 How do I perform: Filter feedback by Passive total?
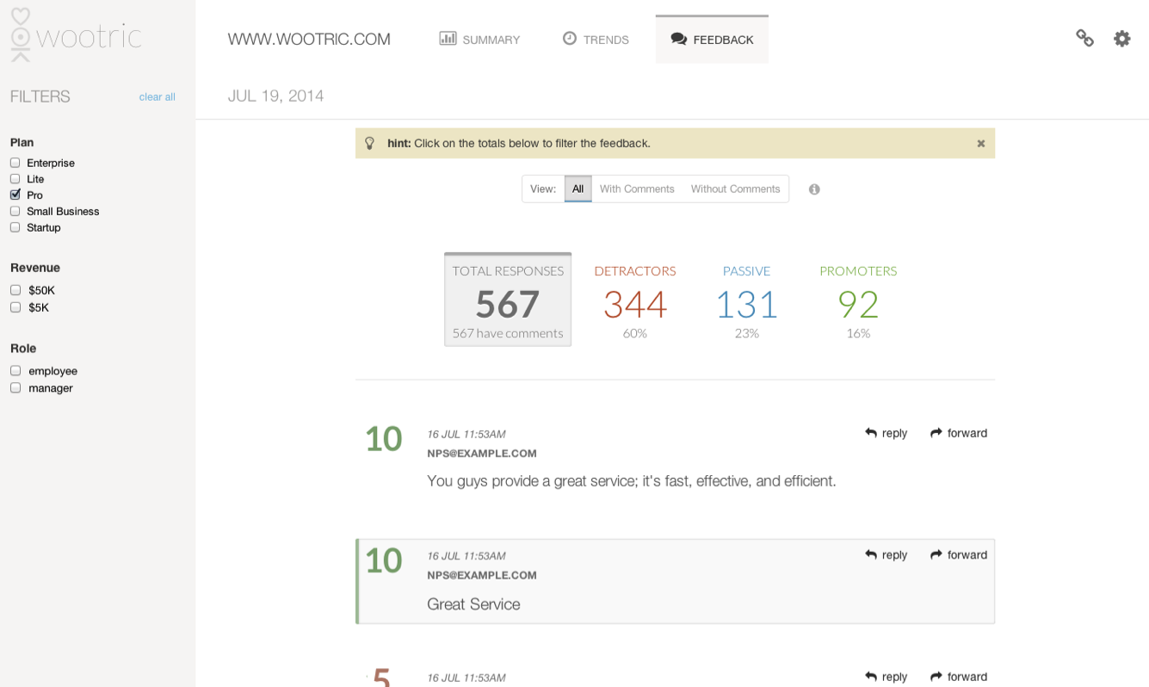tap(746, 301)
